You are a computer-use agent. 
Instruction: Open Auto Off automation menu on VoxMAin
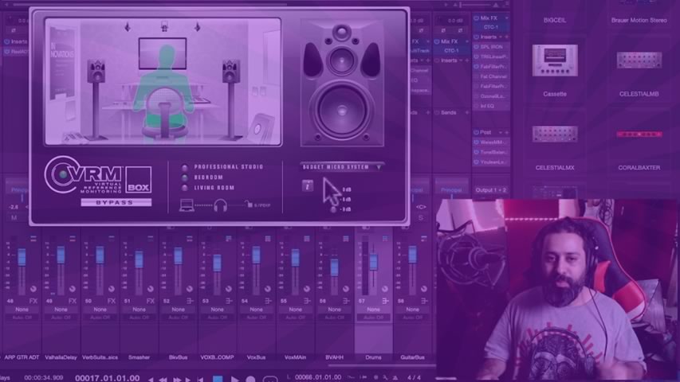coord(295,318)
